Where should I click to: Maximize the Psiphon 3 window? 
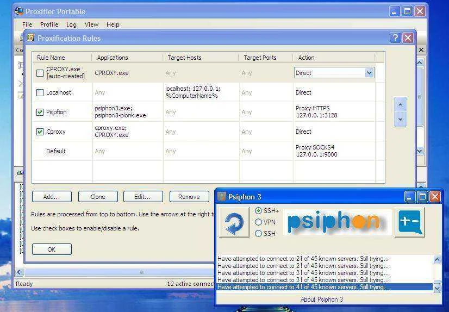pos(422,197)
